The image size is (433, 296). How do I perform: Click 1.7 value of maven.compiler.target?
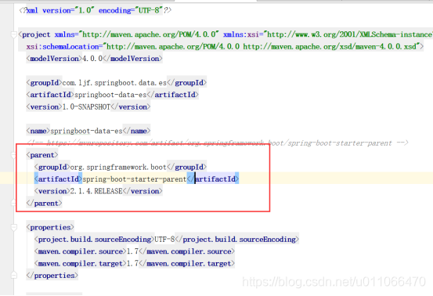(132, 263)
